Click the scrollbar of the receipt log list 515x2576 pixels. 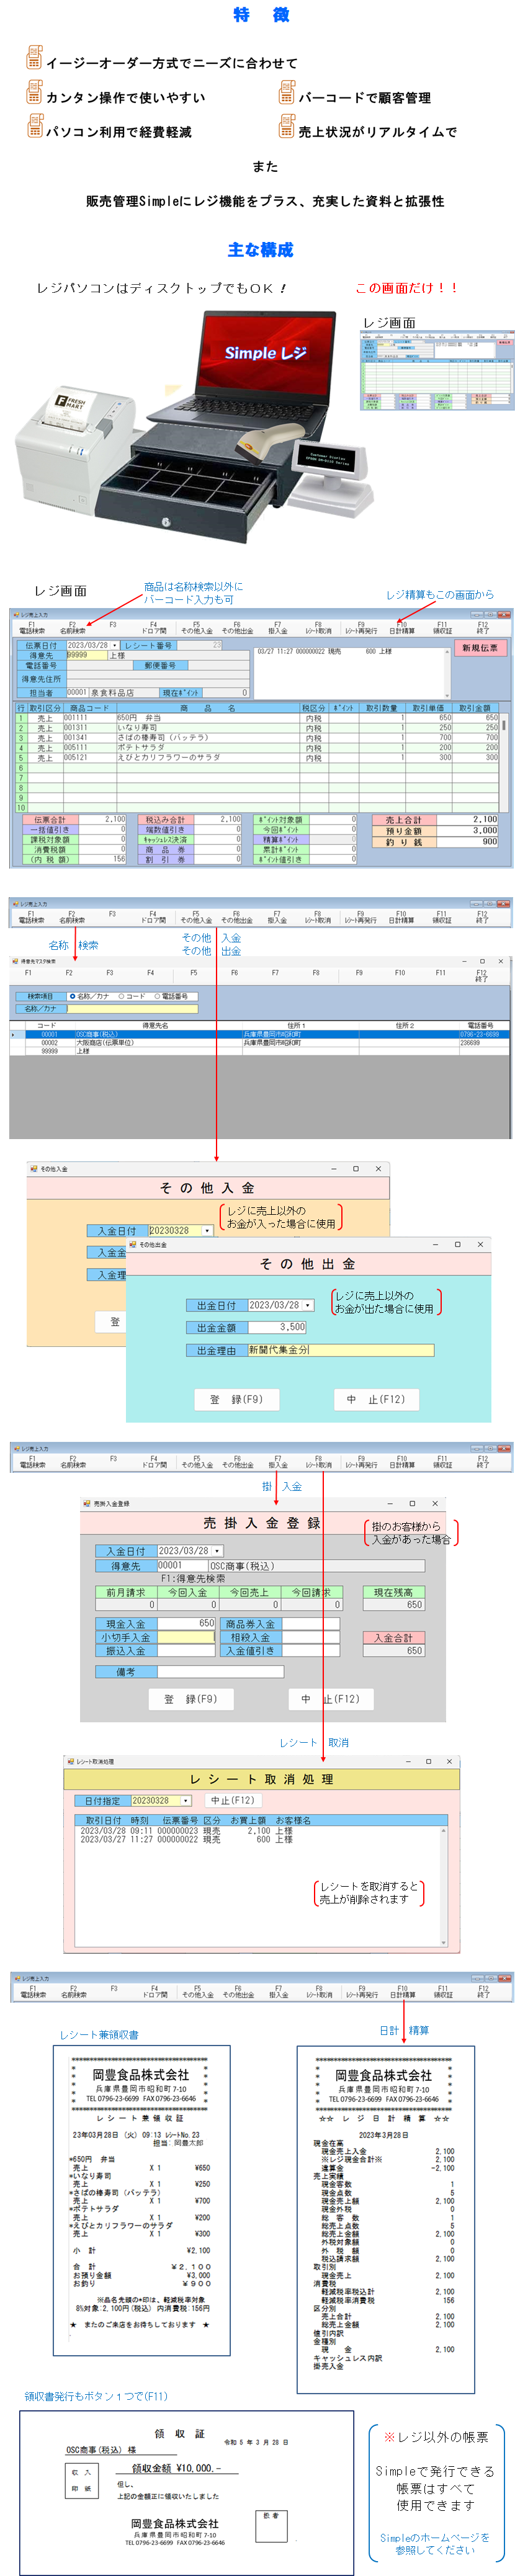coord(447,673)
